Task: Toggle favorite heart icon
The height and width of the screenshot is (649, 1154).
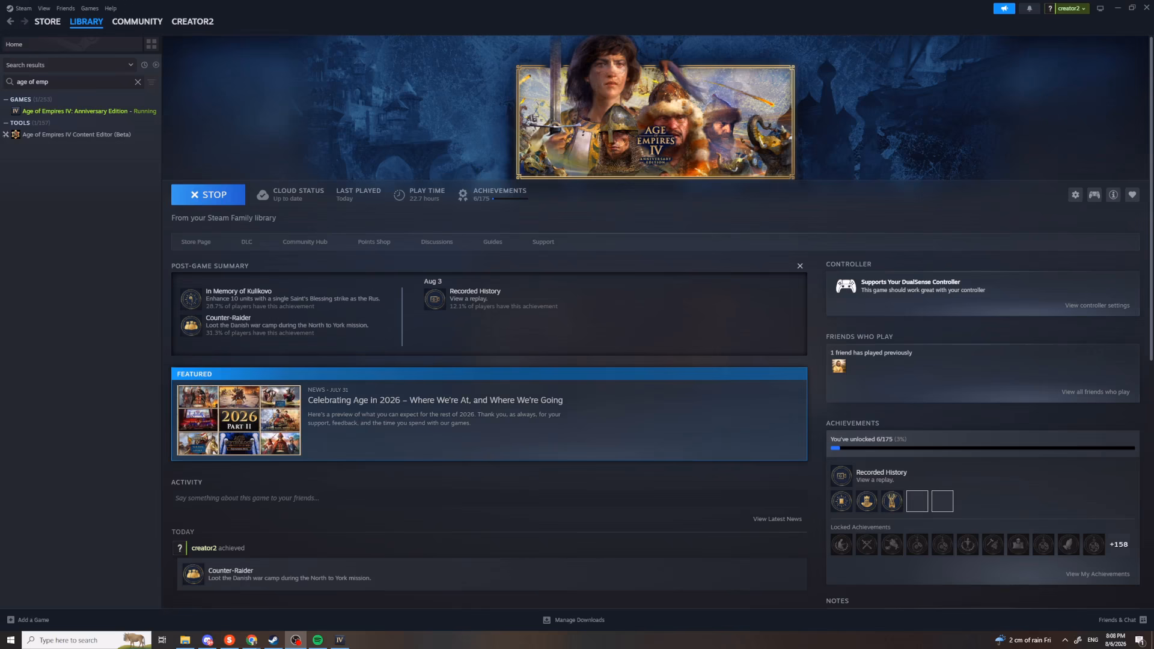Action: (1132, 195)
